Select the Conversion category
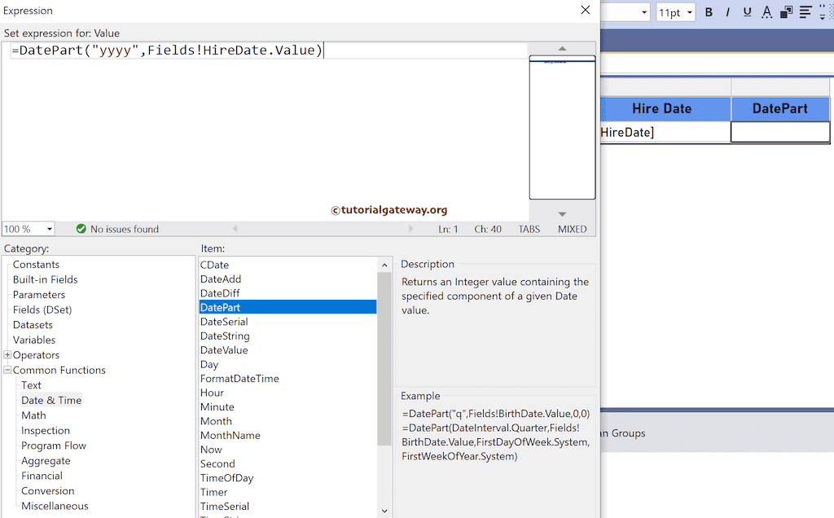The height and width of the screenshot is (518, 834). (x=47, y=490)
